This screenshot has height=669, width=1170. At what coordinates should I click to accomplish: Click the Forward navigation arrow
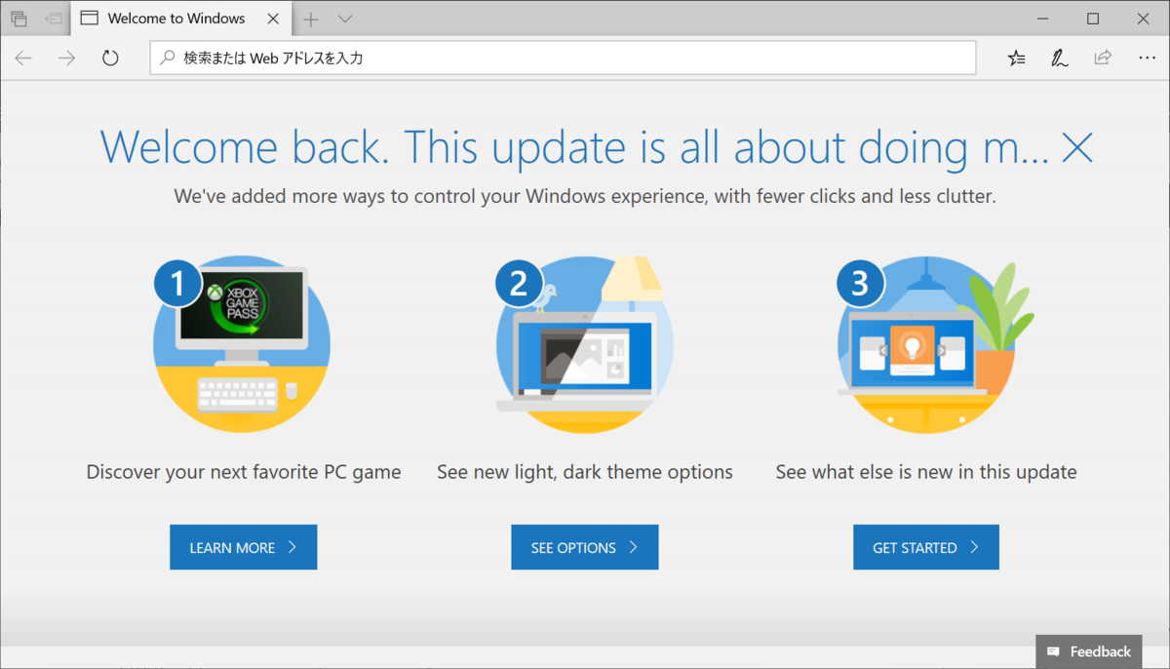click(x=66, y=59)
